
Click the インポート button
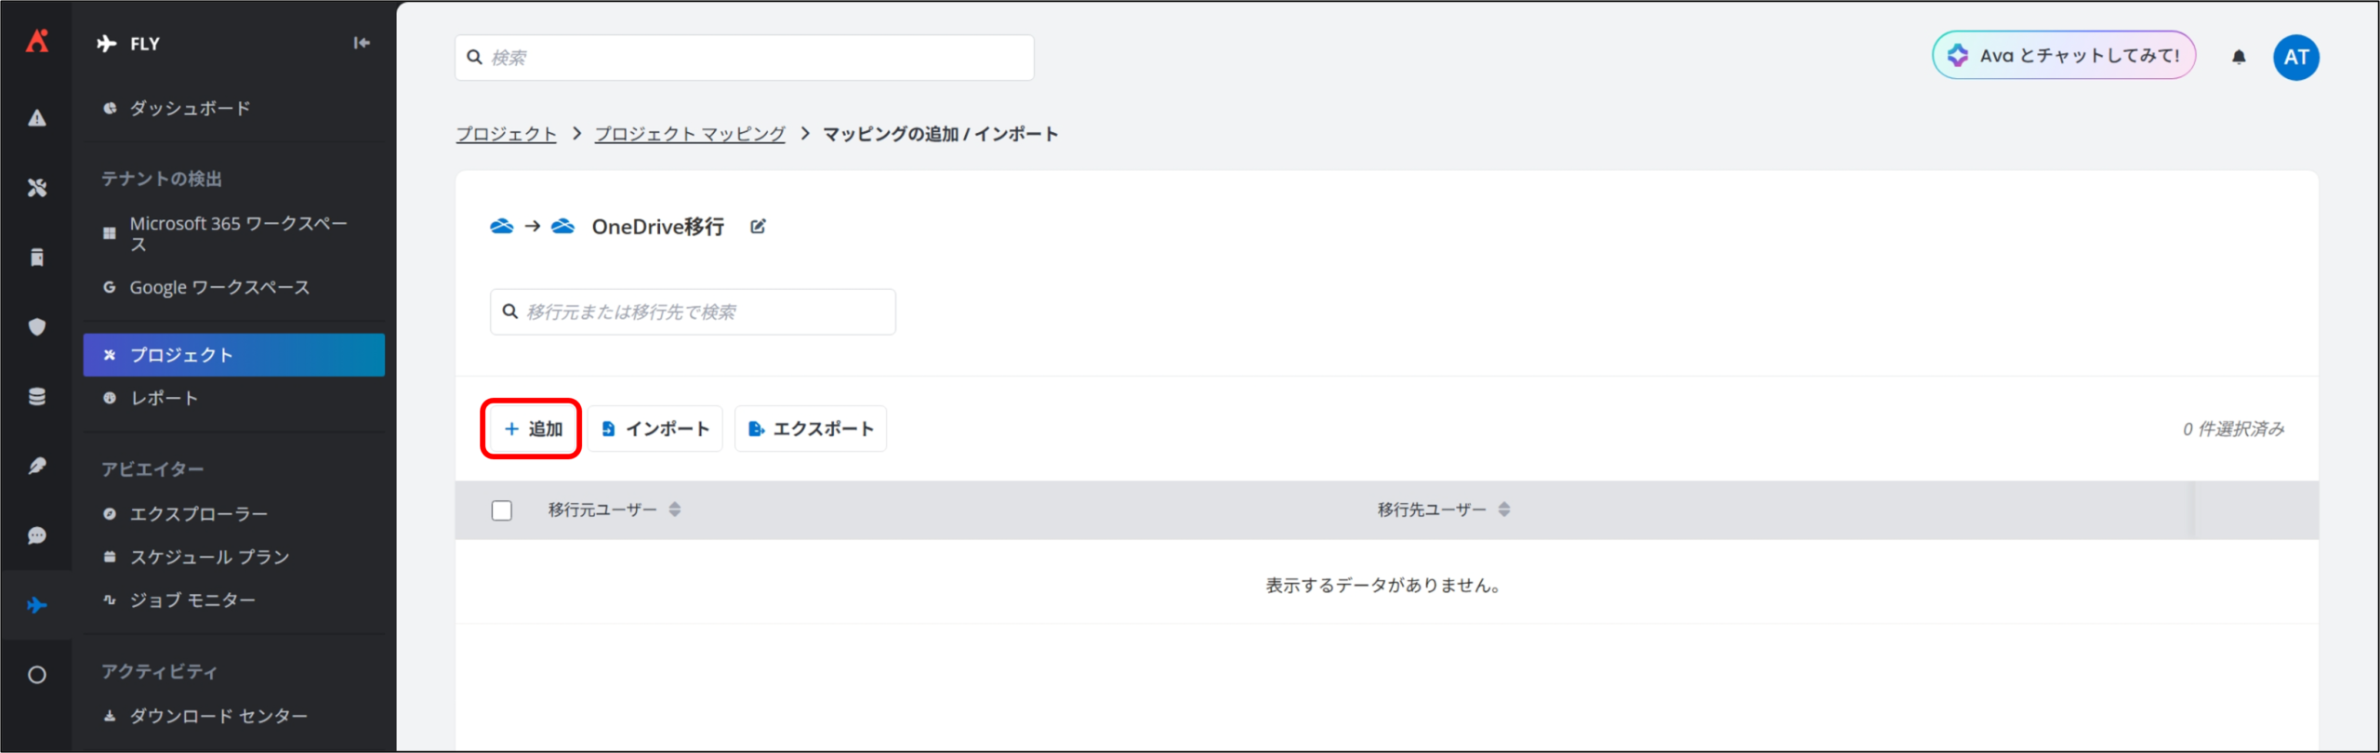click(655, 429)
